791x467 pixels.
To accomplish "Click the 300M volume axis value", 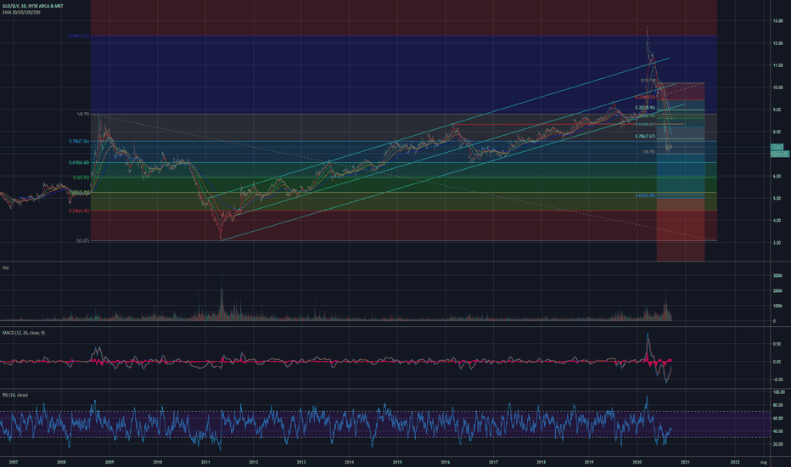I will [777, 276].
